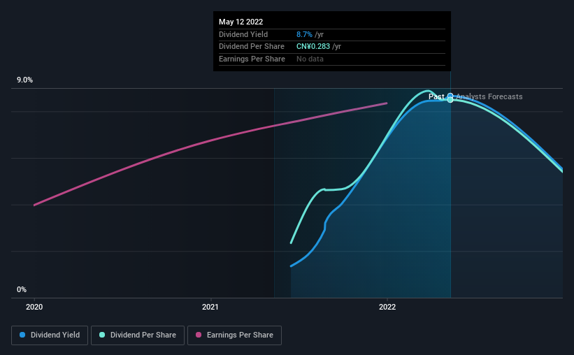
Task: Click the May 12 2022 tooltip date
Action: click(241, 22)
